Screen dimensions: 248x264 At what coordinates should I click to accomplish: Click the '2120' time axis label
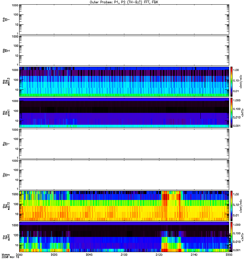coord(159,254)
